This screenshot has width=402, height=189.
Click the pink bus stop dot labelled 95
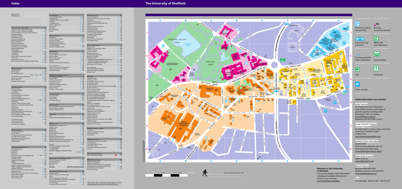[375, 25]
